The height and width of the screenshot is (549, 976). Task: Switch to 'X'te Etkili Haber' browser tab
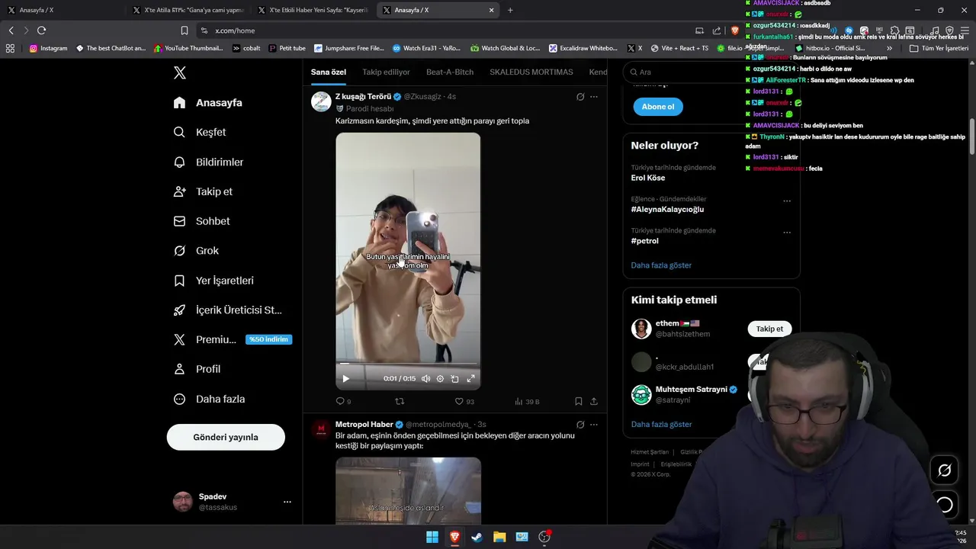(x=313, y=10)
